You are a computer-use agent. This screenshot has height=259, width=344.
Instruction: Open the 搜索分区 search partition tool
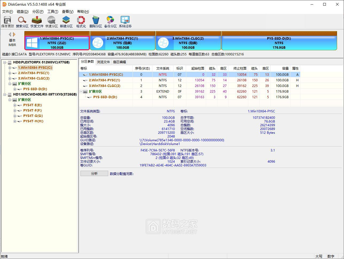pyautogui.click(x=22, y=22)
